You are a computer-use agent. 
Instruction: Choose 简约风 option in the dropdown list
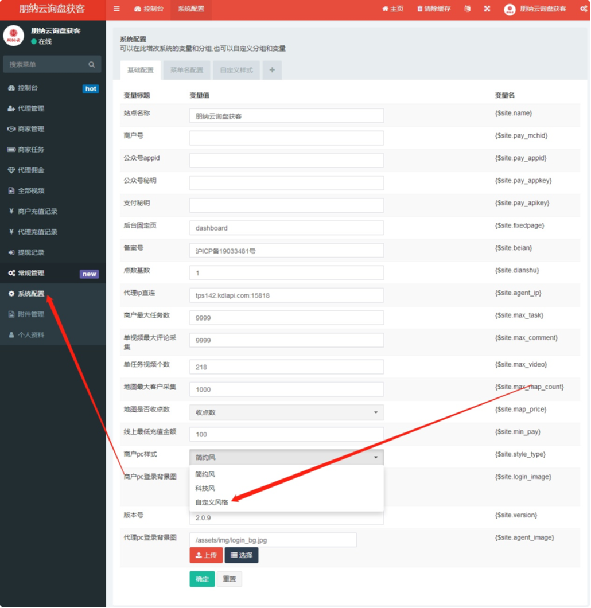pyautogui.click(x=286, y=474)
